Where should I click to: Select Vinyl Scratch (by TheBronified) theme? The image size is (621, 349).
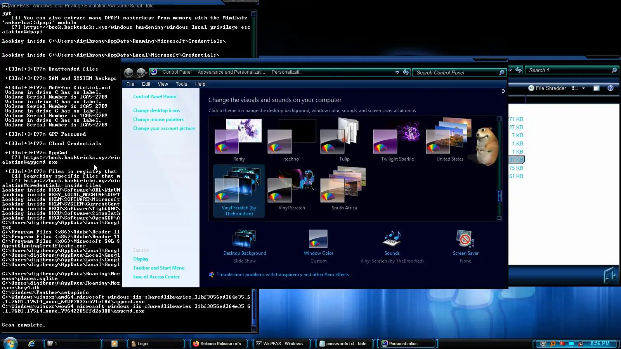(239, 190)
